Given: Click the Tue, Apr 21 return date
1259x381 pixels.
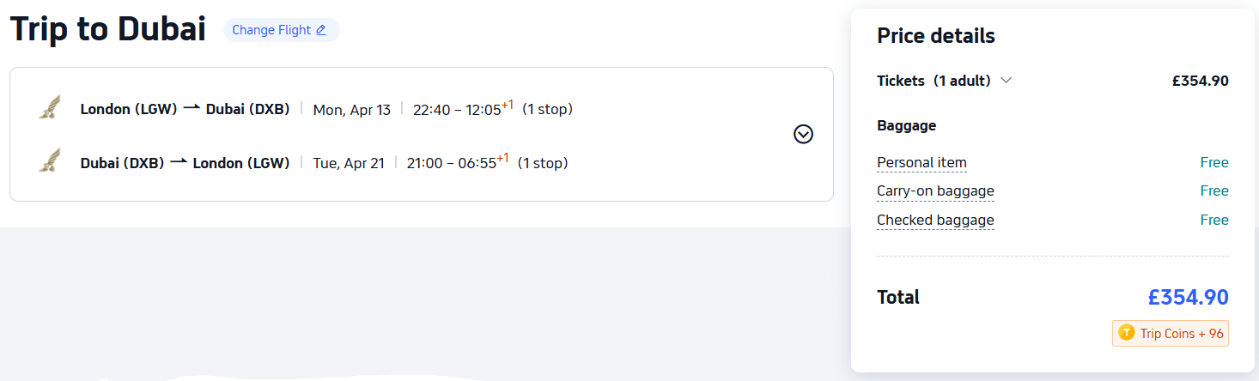Looking at the screenshot, I should pos(348,163).
